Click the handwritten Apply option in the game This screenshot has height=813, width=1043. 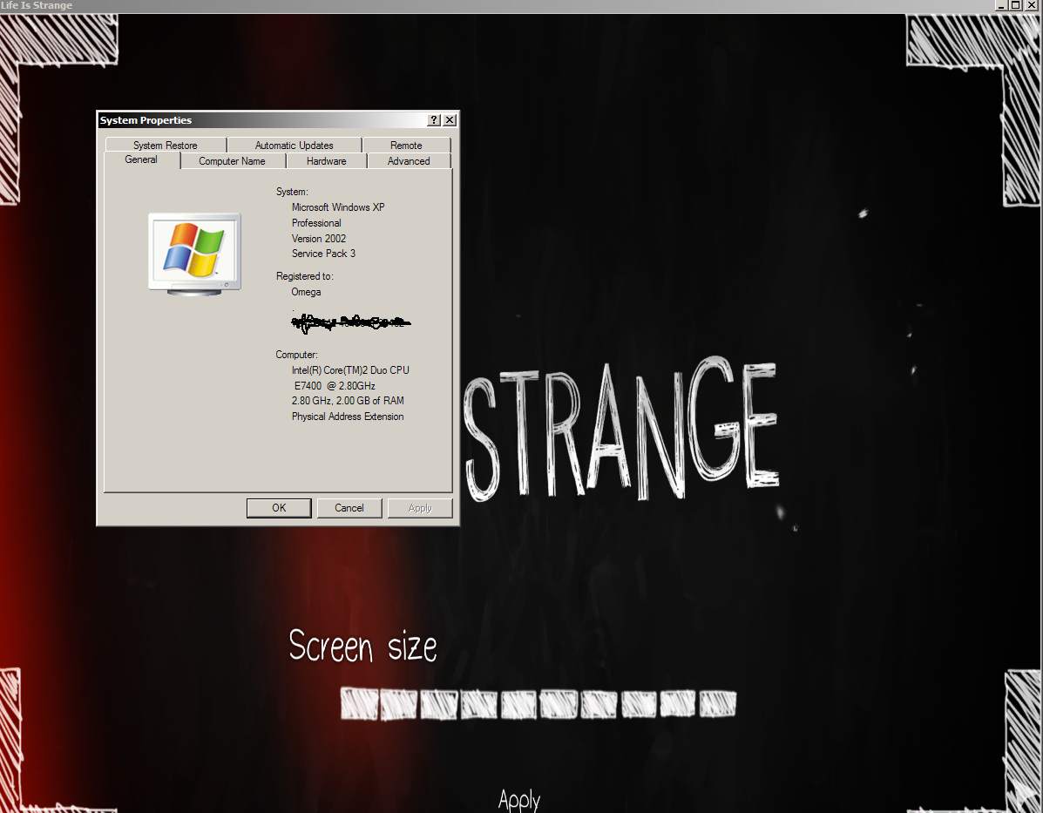tap(518, 799)
